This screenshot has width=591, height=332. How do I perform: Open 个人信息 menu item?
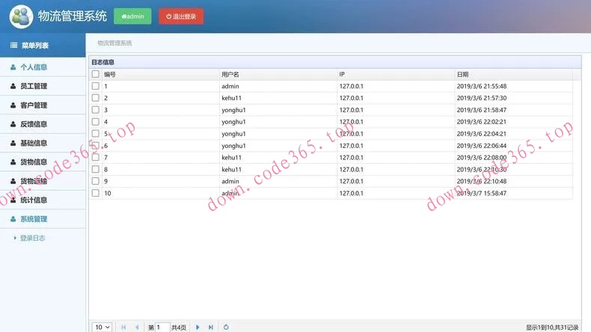[x=43, y=67]
